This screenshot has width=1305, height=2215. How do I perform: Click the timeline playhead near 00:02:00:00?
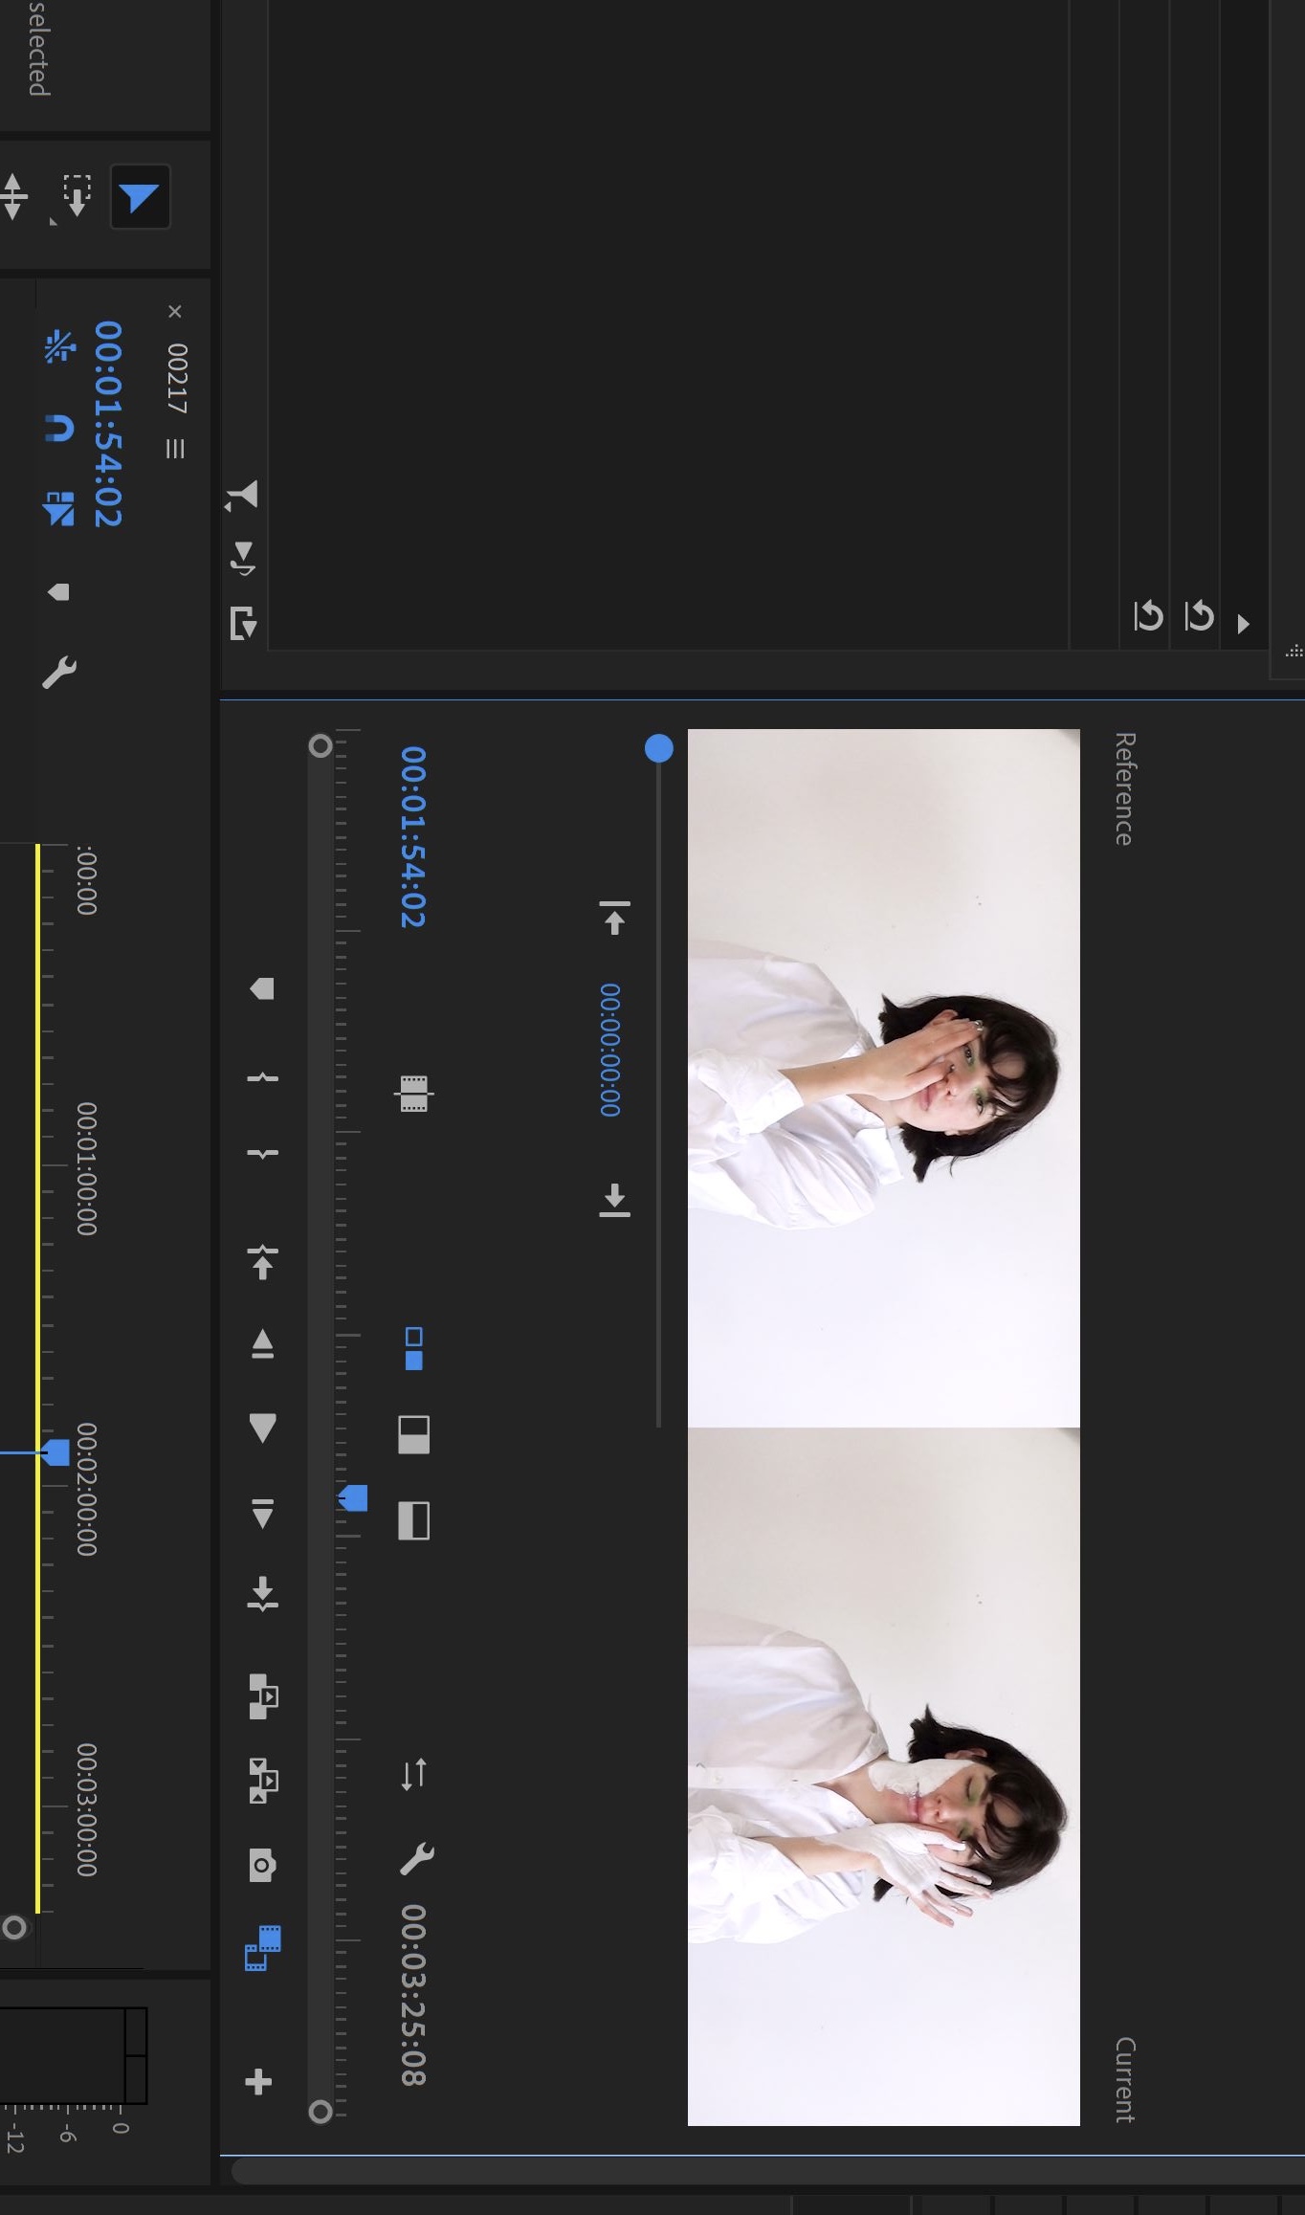coord(56,1452)
